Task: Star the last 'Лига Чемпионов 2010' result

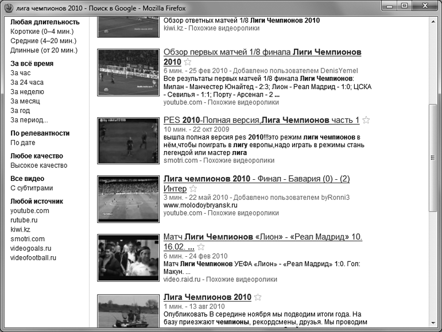Action: click(258, 298)
